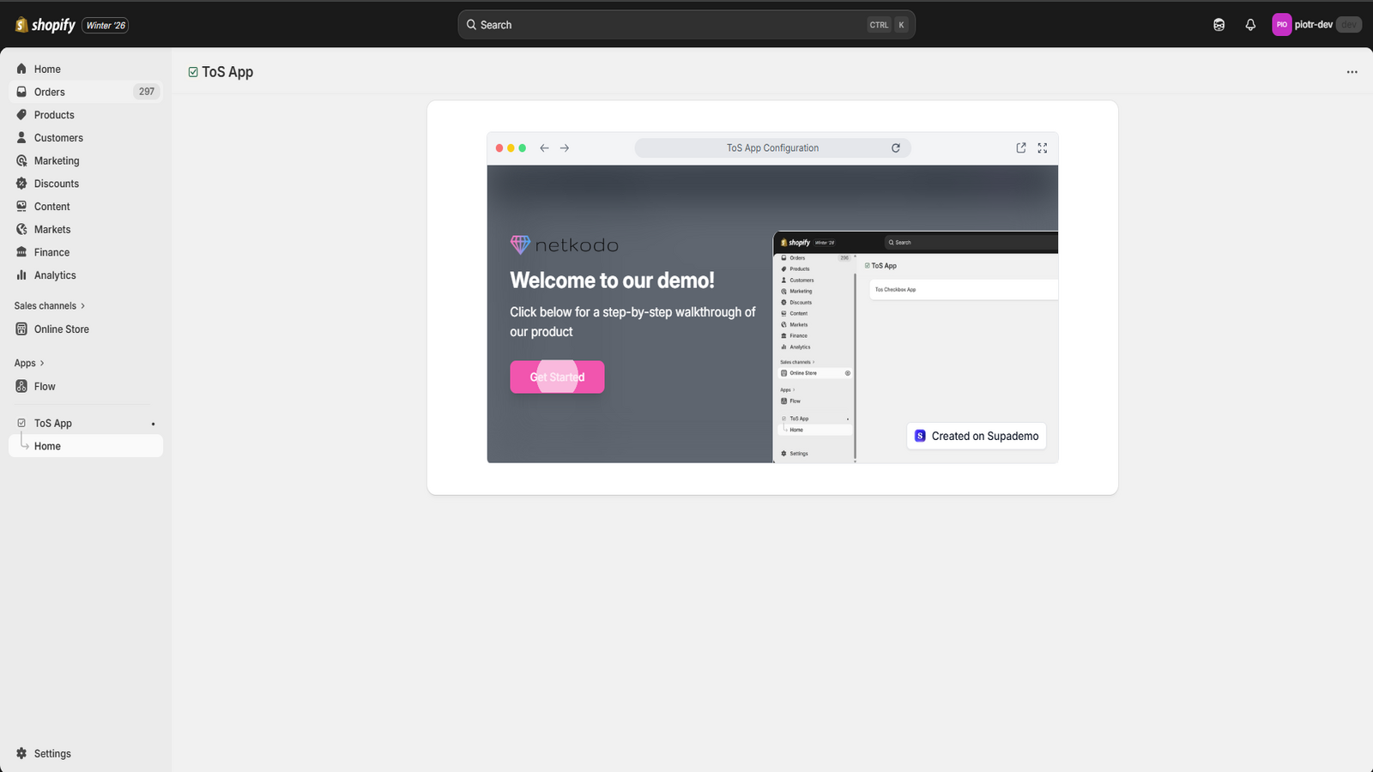Focus the Search field in the top bar
1373x772 pixels.
(x=686, y=25)
